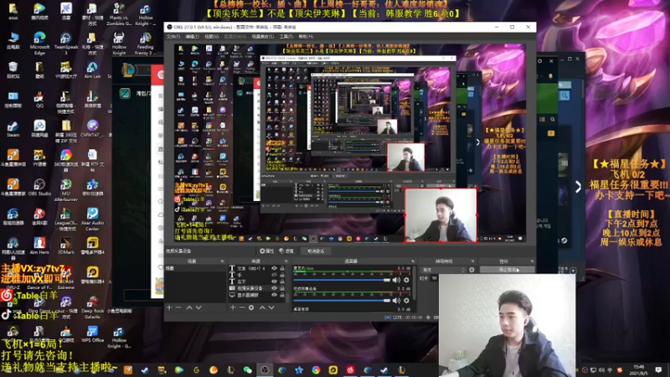This screenshot has width=670, height=377.
Task: Move selected source up in Sources
Action: [x=262, y=307]
